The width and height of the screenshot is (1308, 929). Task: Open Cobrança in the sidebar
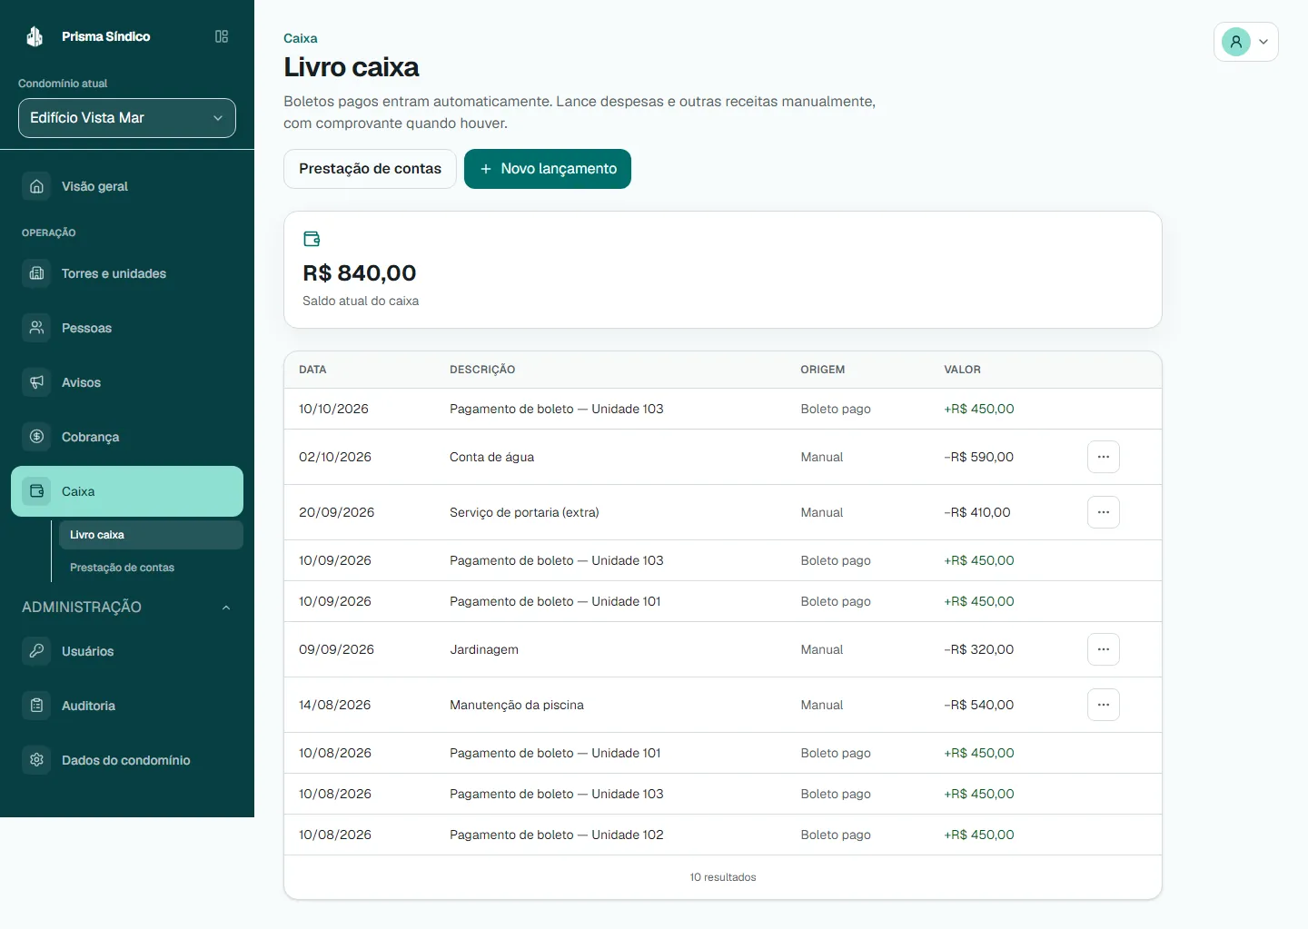[x=127, y=437]
